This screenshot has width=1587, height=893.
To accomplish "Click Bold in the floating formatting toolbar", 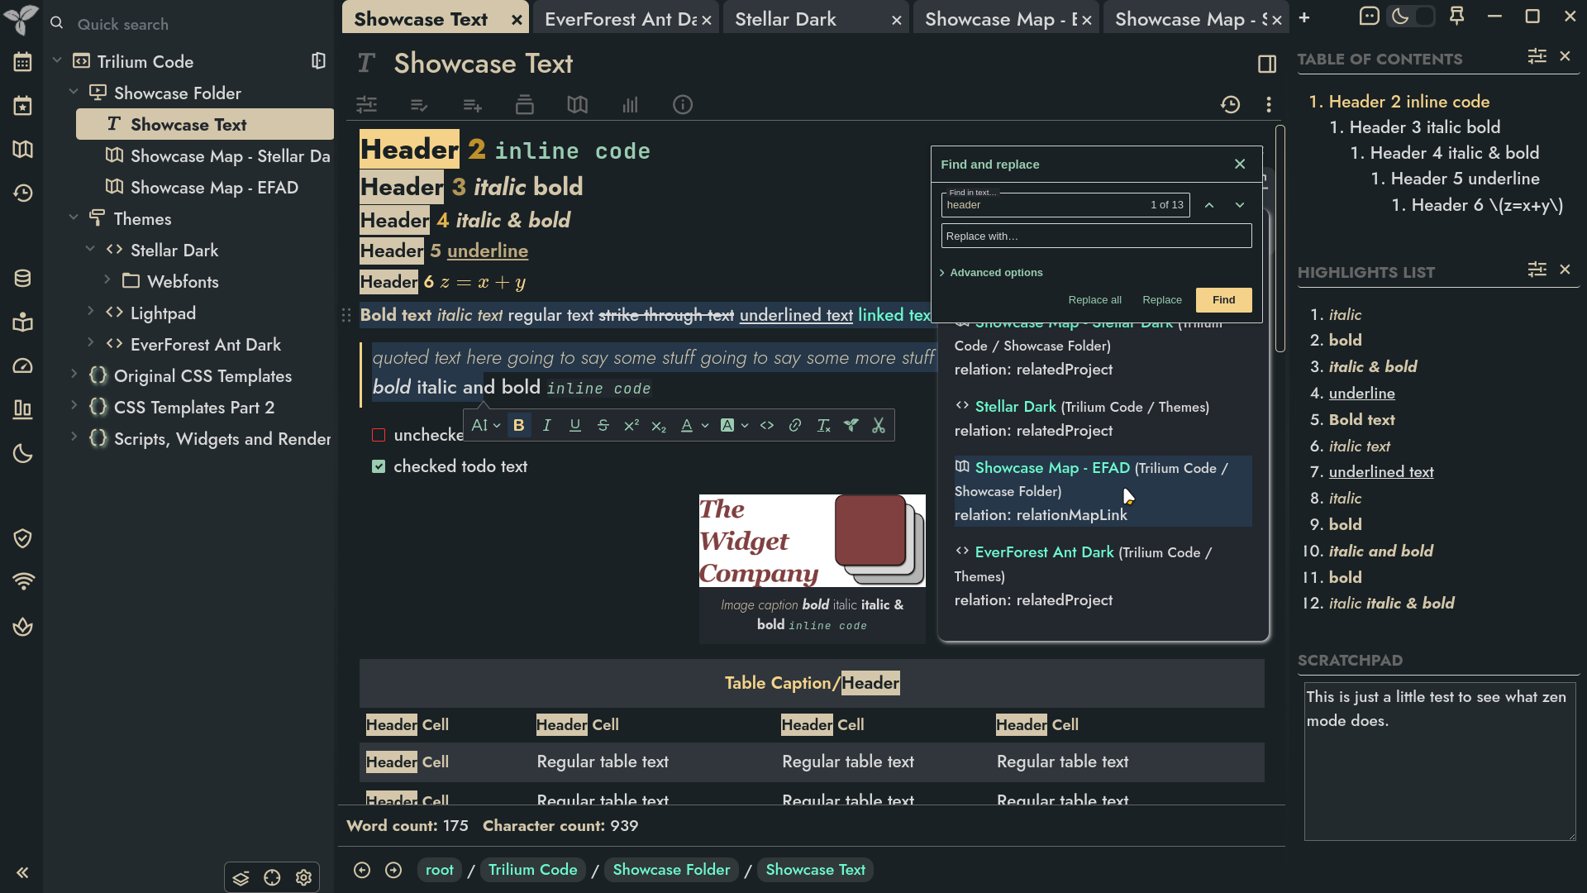I will tap(519, 425).
